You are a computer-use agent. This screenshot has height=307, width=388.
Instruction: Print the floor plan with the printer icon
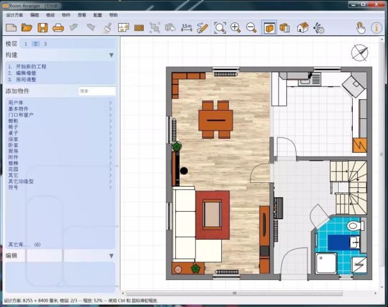coord(58,28)
